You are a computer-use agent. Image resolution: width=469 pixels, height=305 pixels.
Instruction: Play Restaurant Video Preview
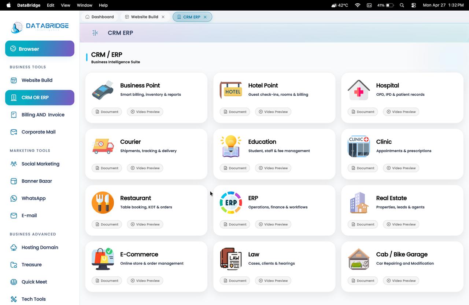145,224
